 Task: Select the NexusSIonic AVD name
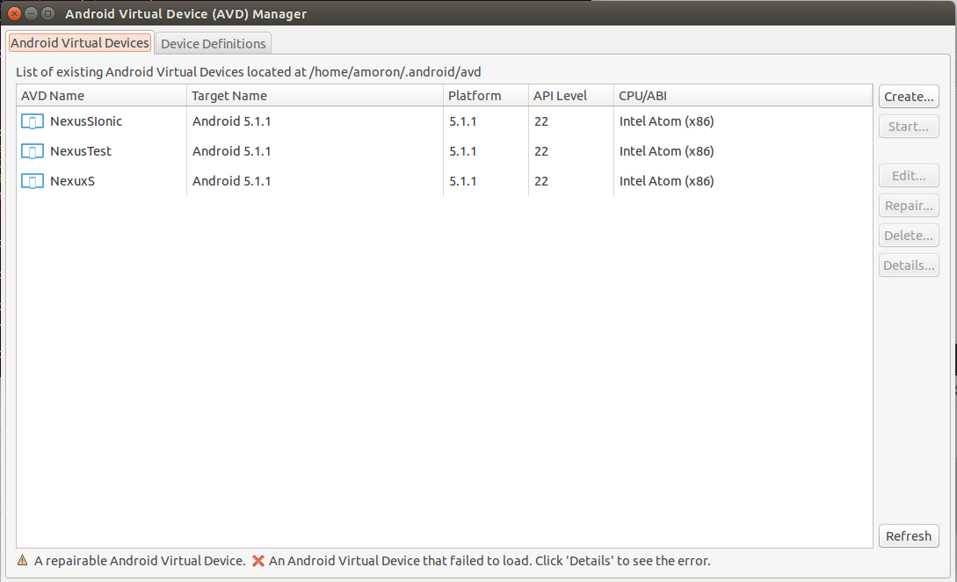[86, 121]
